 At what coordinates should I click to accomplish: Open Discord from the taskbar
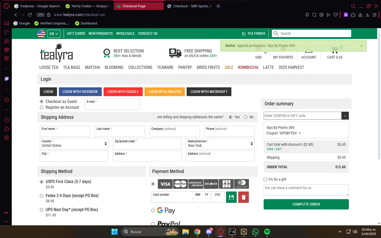coord(209,232)
